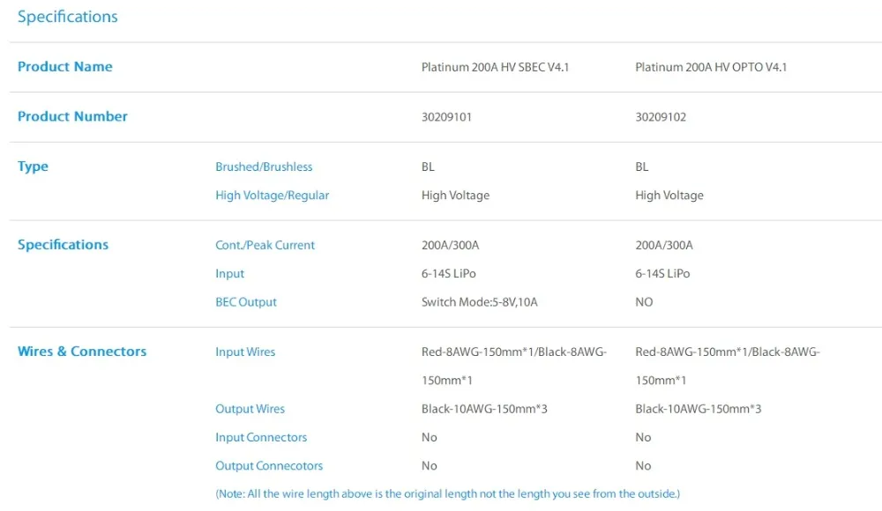The image size is (882, 511).
Task: Click OPTO Input Wires "Red-8AWG-150mm*1/Black-8AWG-" value
Action: tap(728, 352)
